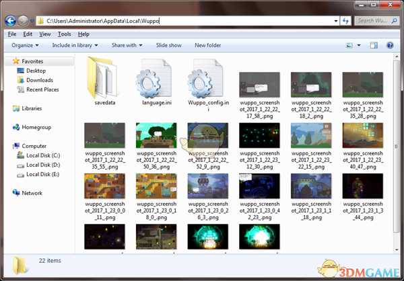Expand the Organize dropdown
The image size is (404, 281).
26,45
